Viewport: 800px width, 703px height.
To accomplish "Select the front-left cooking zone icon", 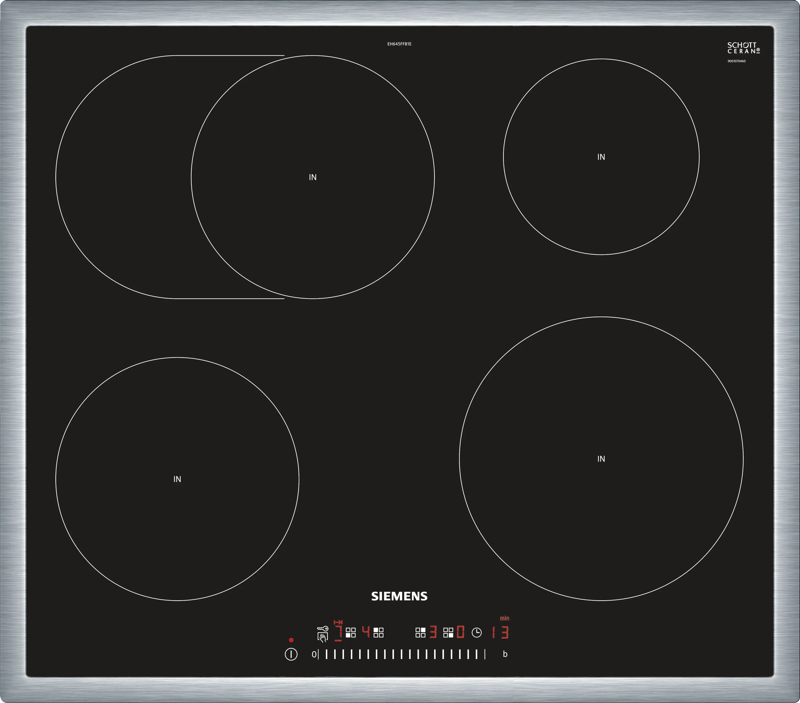I will point(351,633).
